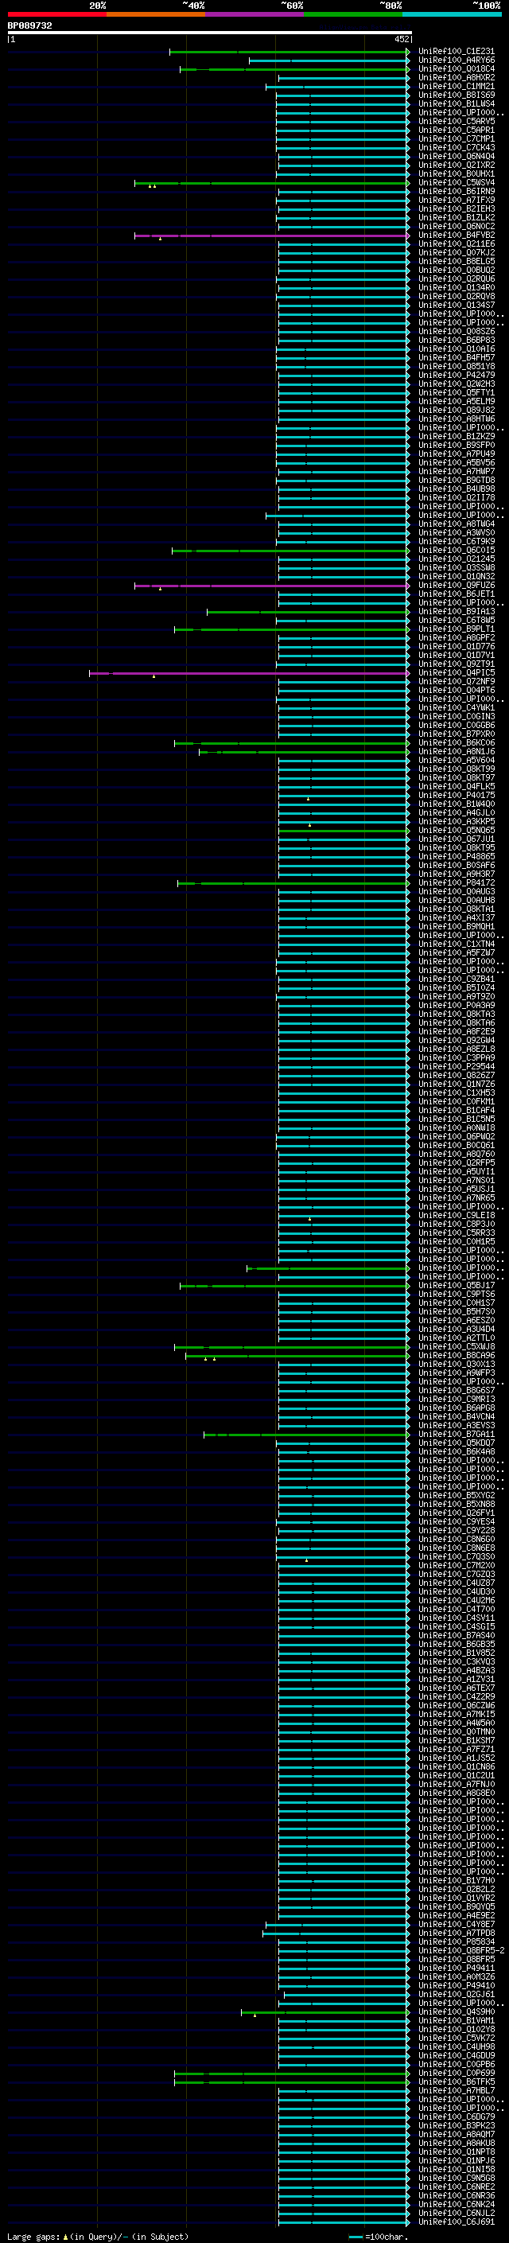This screenshot has width=509, height=2243.
Task: Select label UniRef100_Q1D776
Action: 456,646
